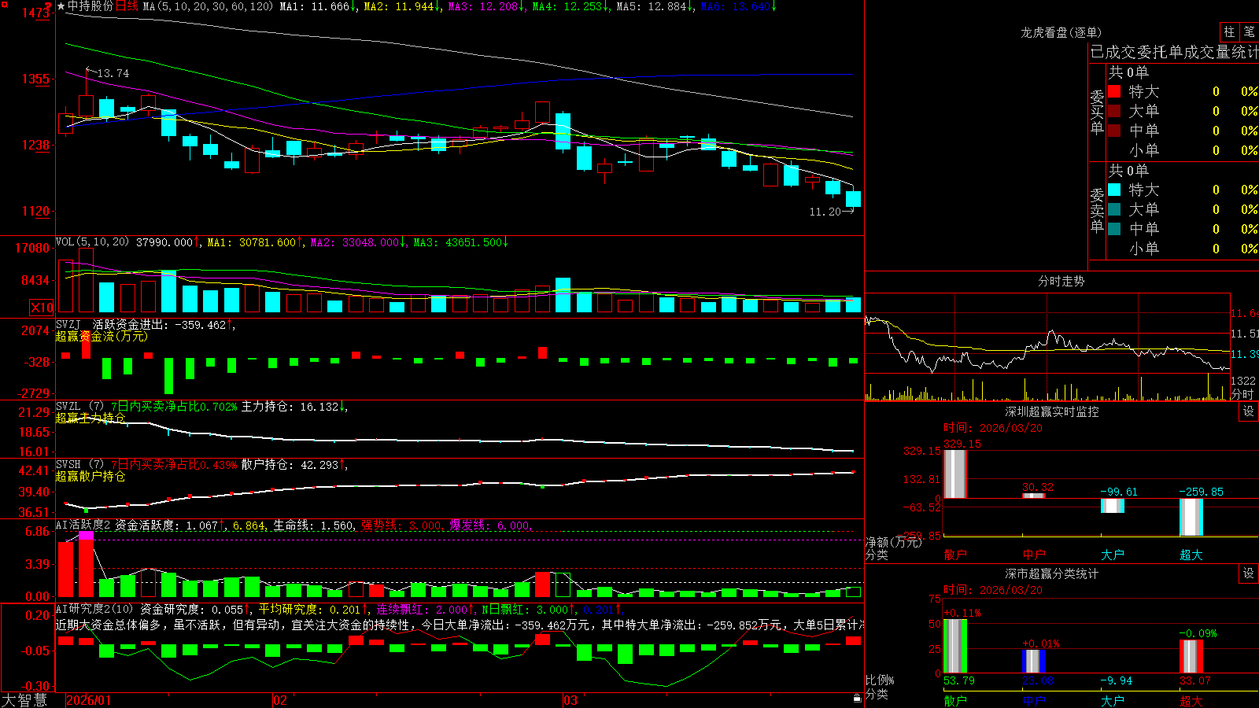Click the red 33.07 超大 bar in 分类统计
Viewport: 1259px width, 708px height.
pyautogui.click(x=1191, y=657)
